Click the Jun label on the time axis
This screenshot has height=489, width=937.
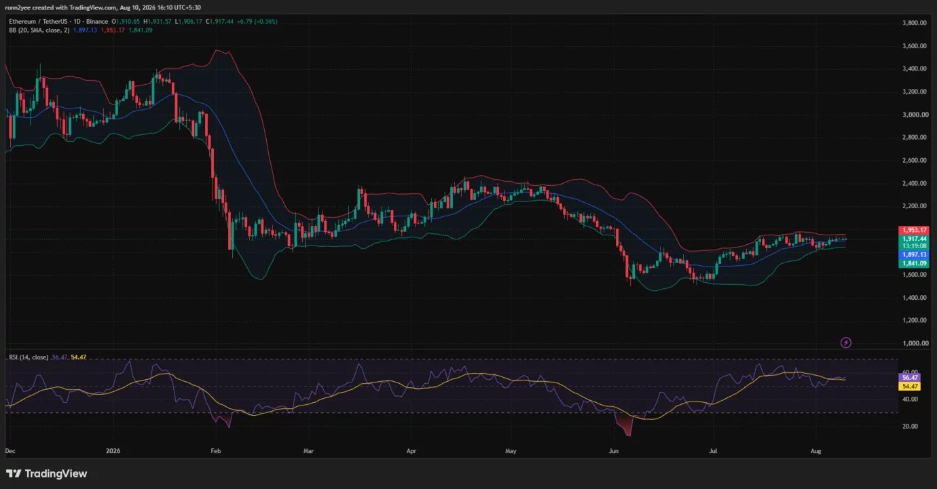pyautogui.click(x=614, y=450)
